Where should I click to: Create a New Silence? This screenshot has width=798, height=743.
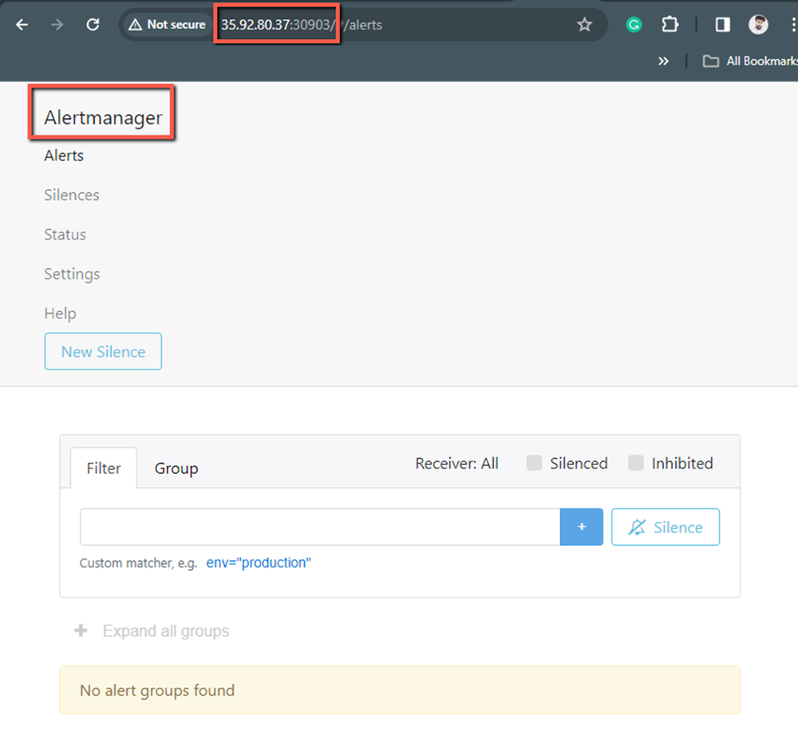[103, 351]
